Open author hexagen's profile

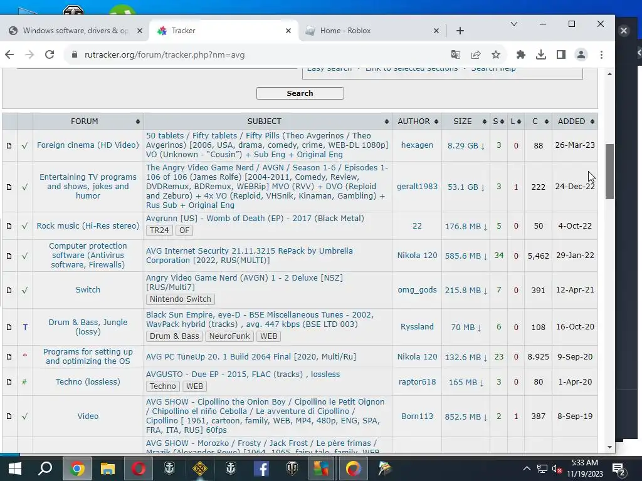coord(417,145)
